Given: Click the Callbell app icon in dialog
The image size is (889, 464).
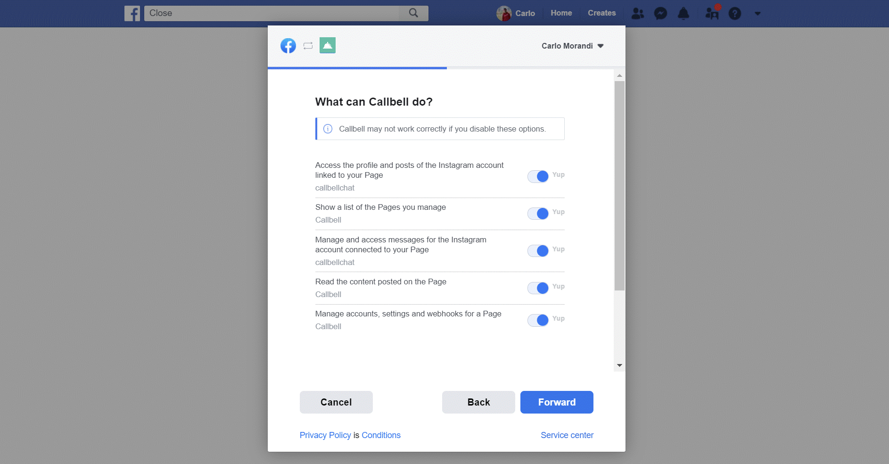Looking at the screenshot, I should 328,45.
